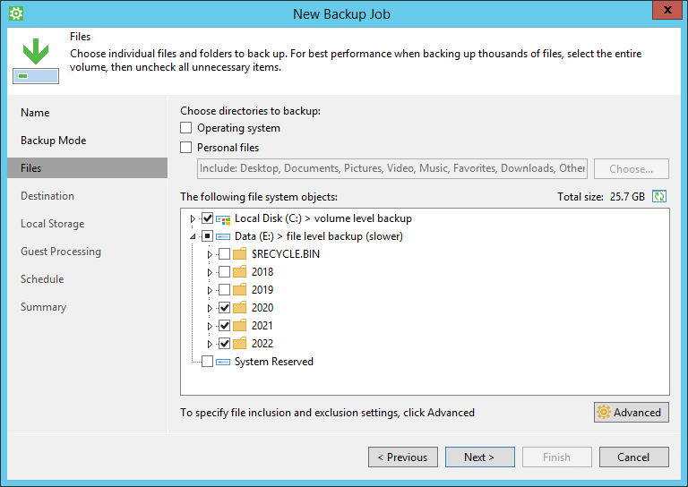Select the '2020' folder label
This screenshot has width=688, height=487.
pyautogui.click(x=262, y=308)
